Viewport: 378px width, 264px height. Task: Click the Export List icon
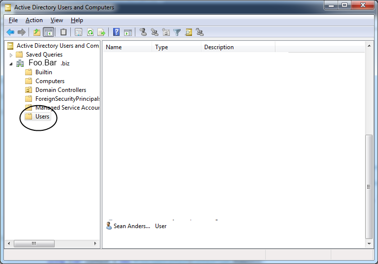click(101, 32)
